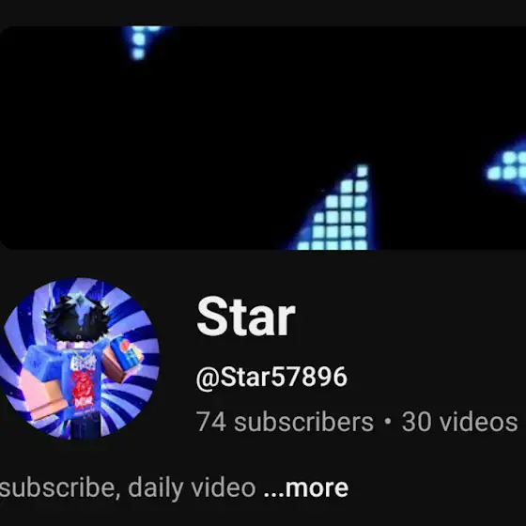
Task: Click the small pixel shape at banner top
Action: (143, 42)
